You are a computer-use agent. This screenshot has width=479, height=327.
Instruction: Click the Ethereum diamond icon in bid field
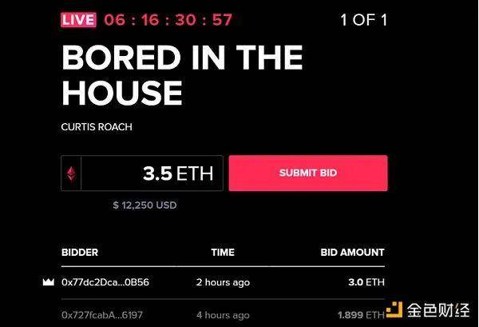point(72,173)
